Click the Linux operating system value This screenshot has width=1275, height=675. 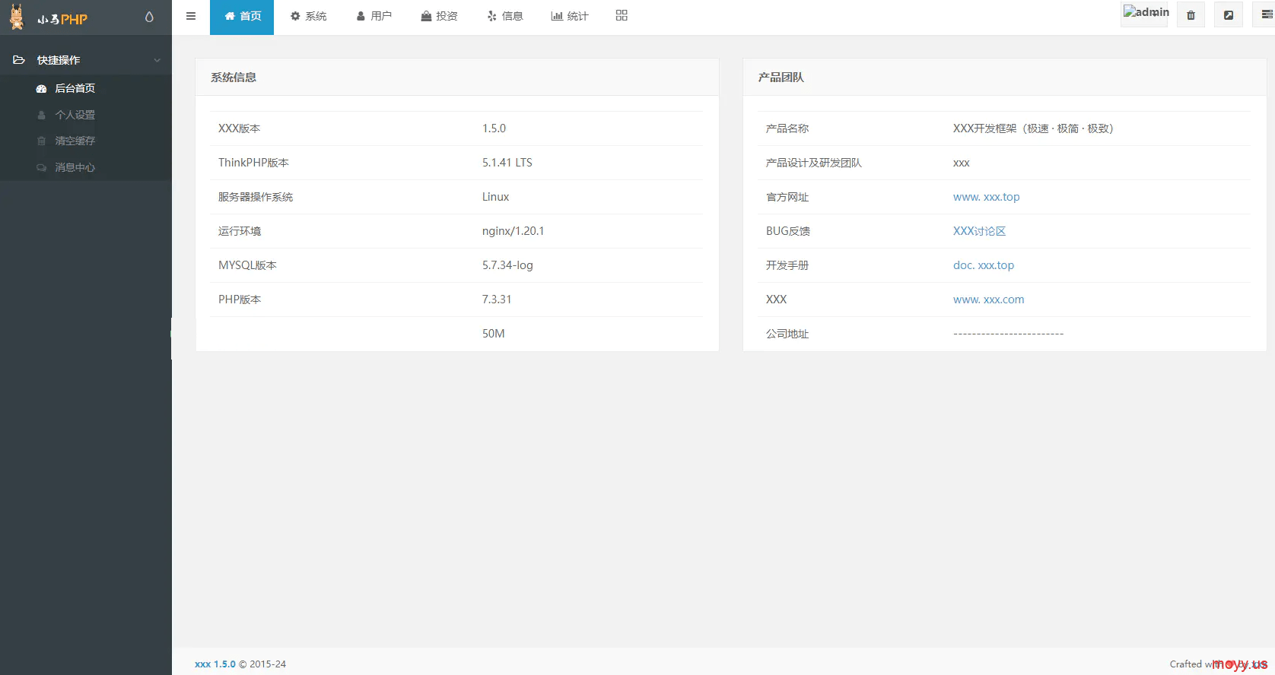tap(495, 197)
